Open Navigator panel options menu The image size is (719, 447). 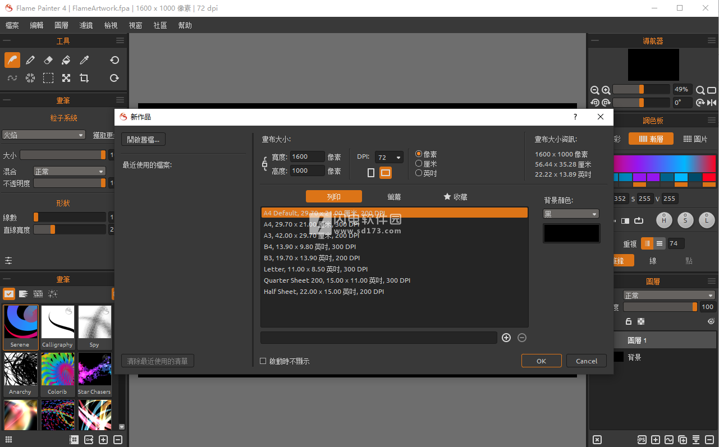[x=712, y=40]
